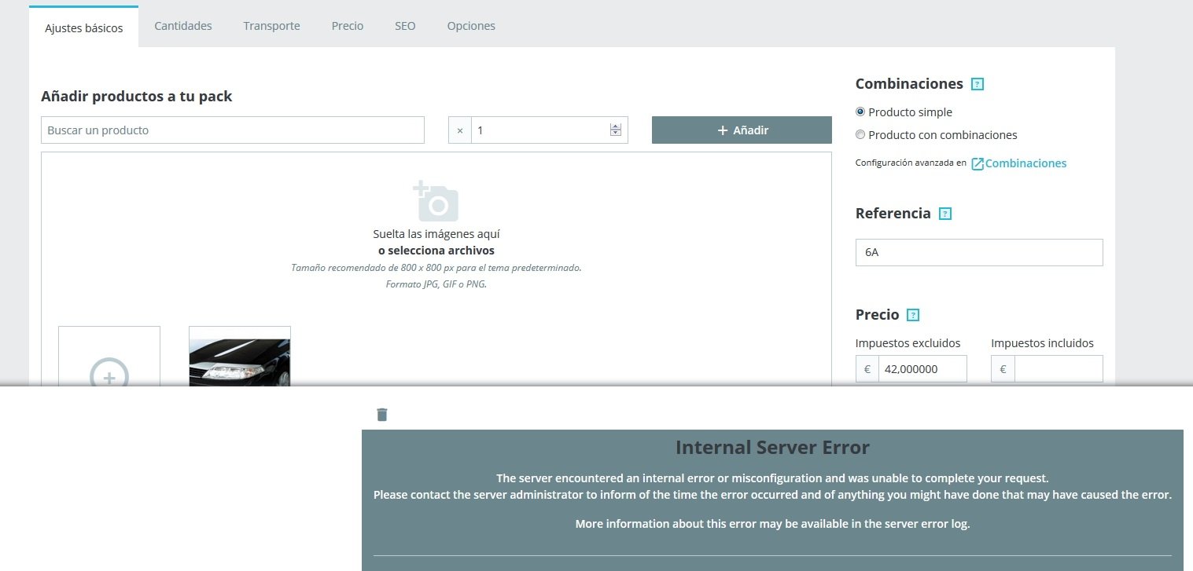Open the Ajustes básicos tab
Viewport: 1193px width, 571px height.
click(x=84, y=27)
